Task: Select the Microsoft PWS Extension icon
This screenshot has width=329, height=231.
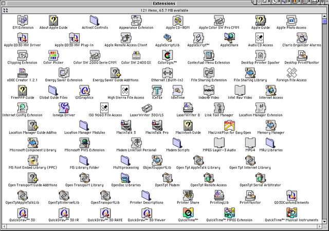Action: pos(84,143)
